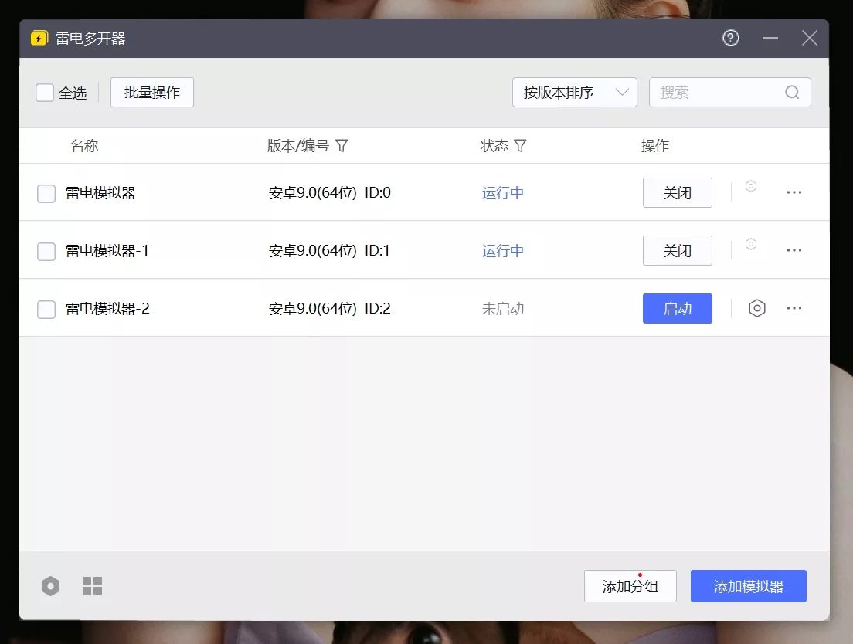
Task: Start 雷电模拟器-2 with the 启动 button
Action: [677, 308]
